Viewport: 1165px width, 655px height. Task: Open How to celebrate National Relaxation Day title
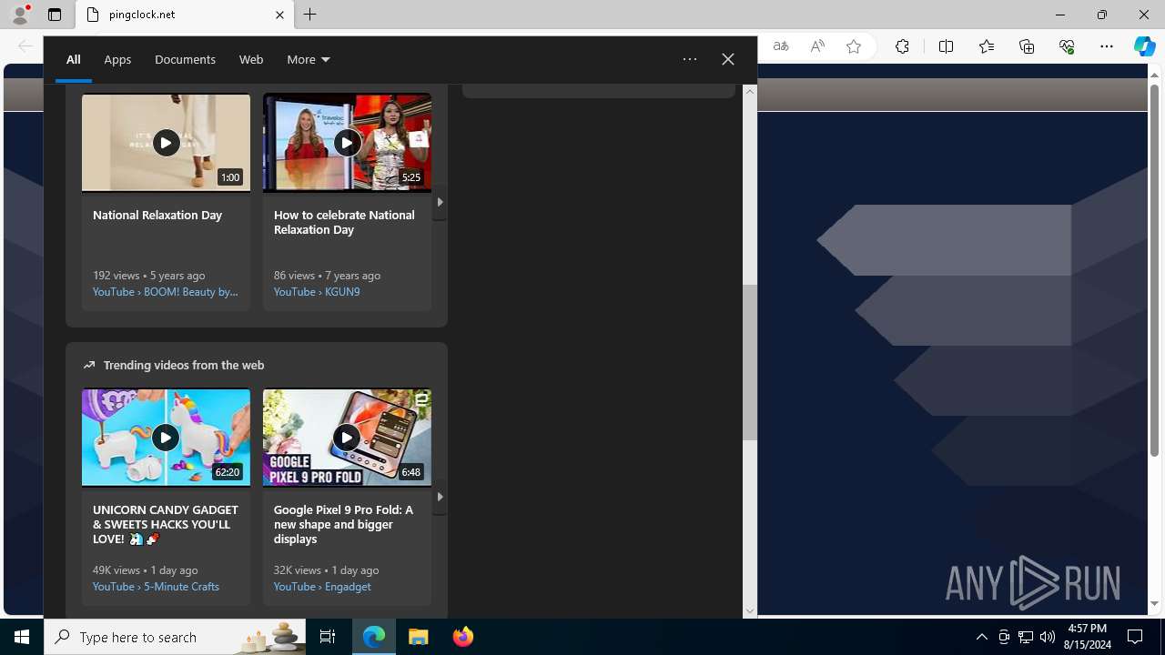coord(344,222)
